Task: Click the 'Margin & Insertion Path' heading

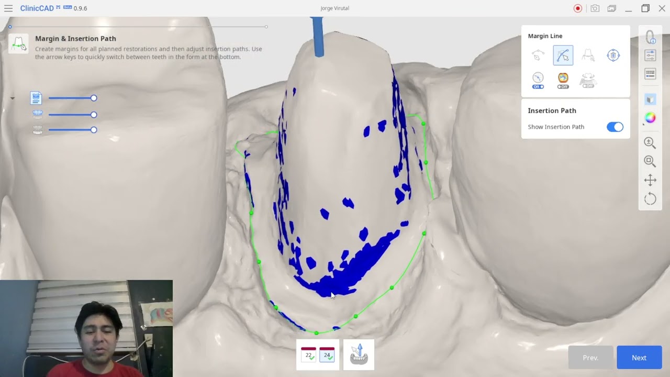Action: [x=75, y=38]
